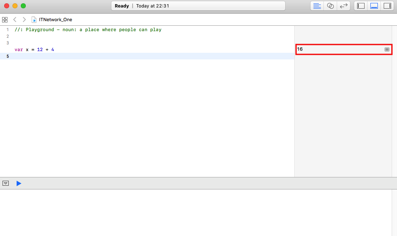
Task: Go back in editor history
Action: point(15,20)
